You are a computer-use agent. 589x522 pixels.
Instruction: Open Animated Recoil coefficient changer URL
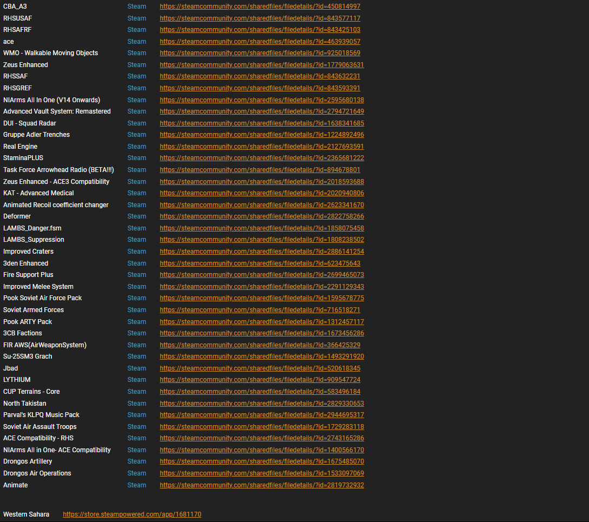[262, 205]
